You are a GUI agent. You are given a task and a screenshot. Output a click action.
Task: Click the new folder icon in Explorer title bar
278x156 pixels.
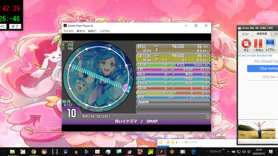[x=173, y=142]
